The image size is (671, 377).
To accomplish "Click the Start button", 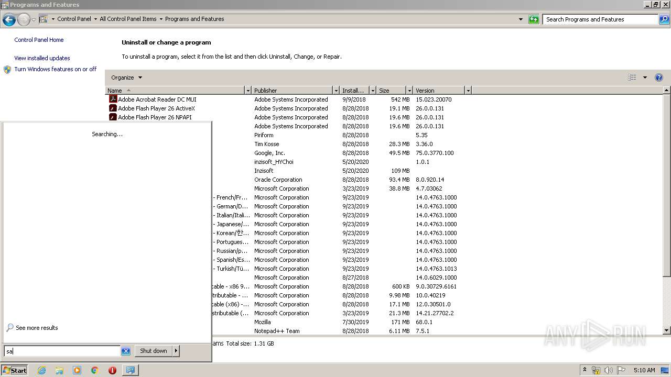I will [x=15, y=370].
